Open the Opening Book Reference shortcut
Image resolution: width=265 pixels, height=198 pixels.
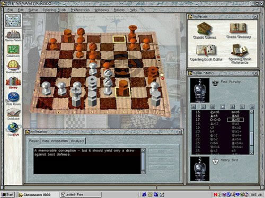tap(240, 54)
